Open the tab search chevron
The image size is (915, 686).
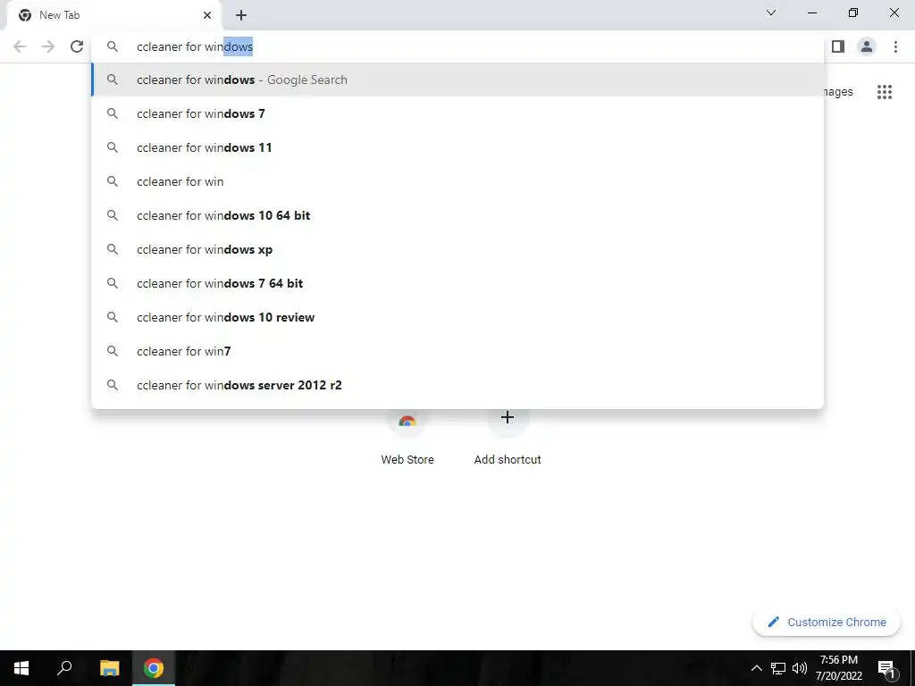771,13
